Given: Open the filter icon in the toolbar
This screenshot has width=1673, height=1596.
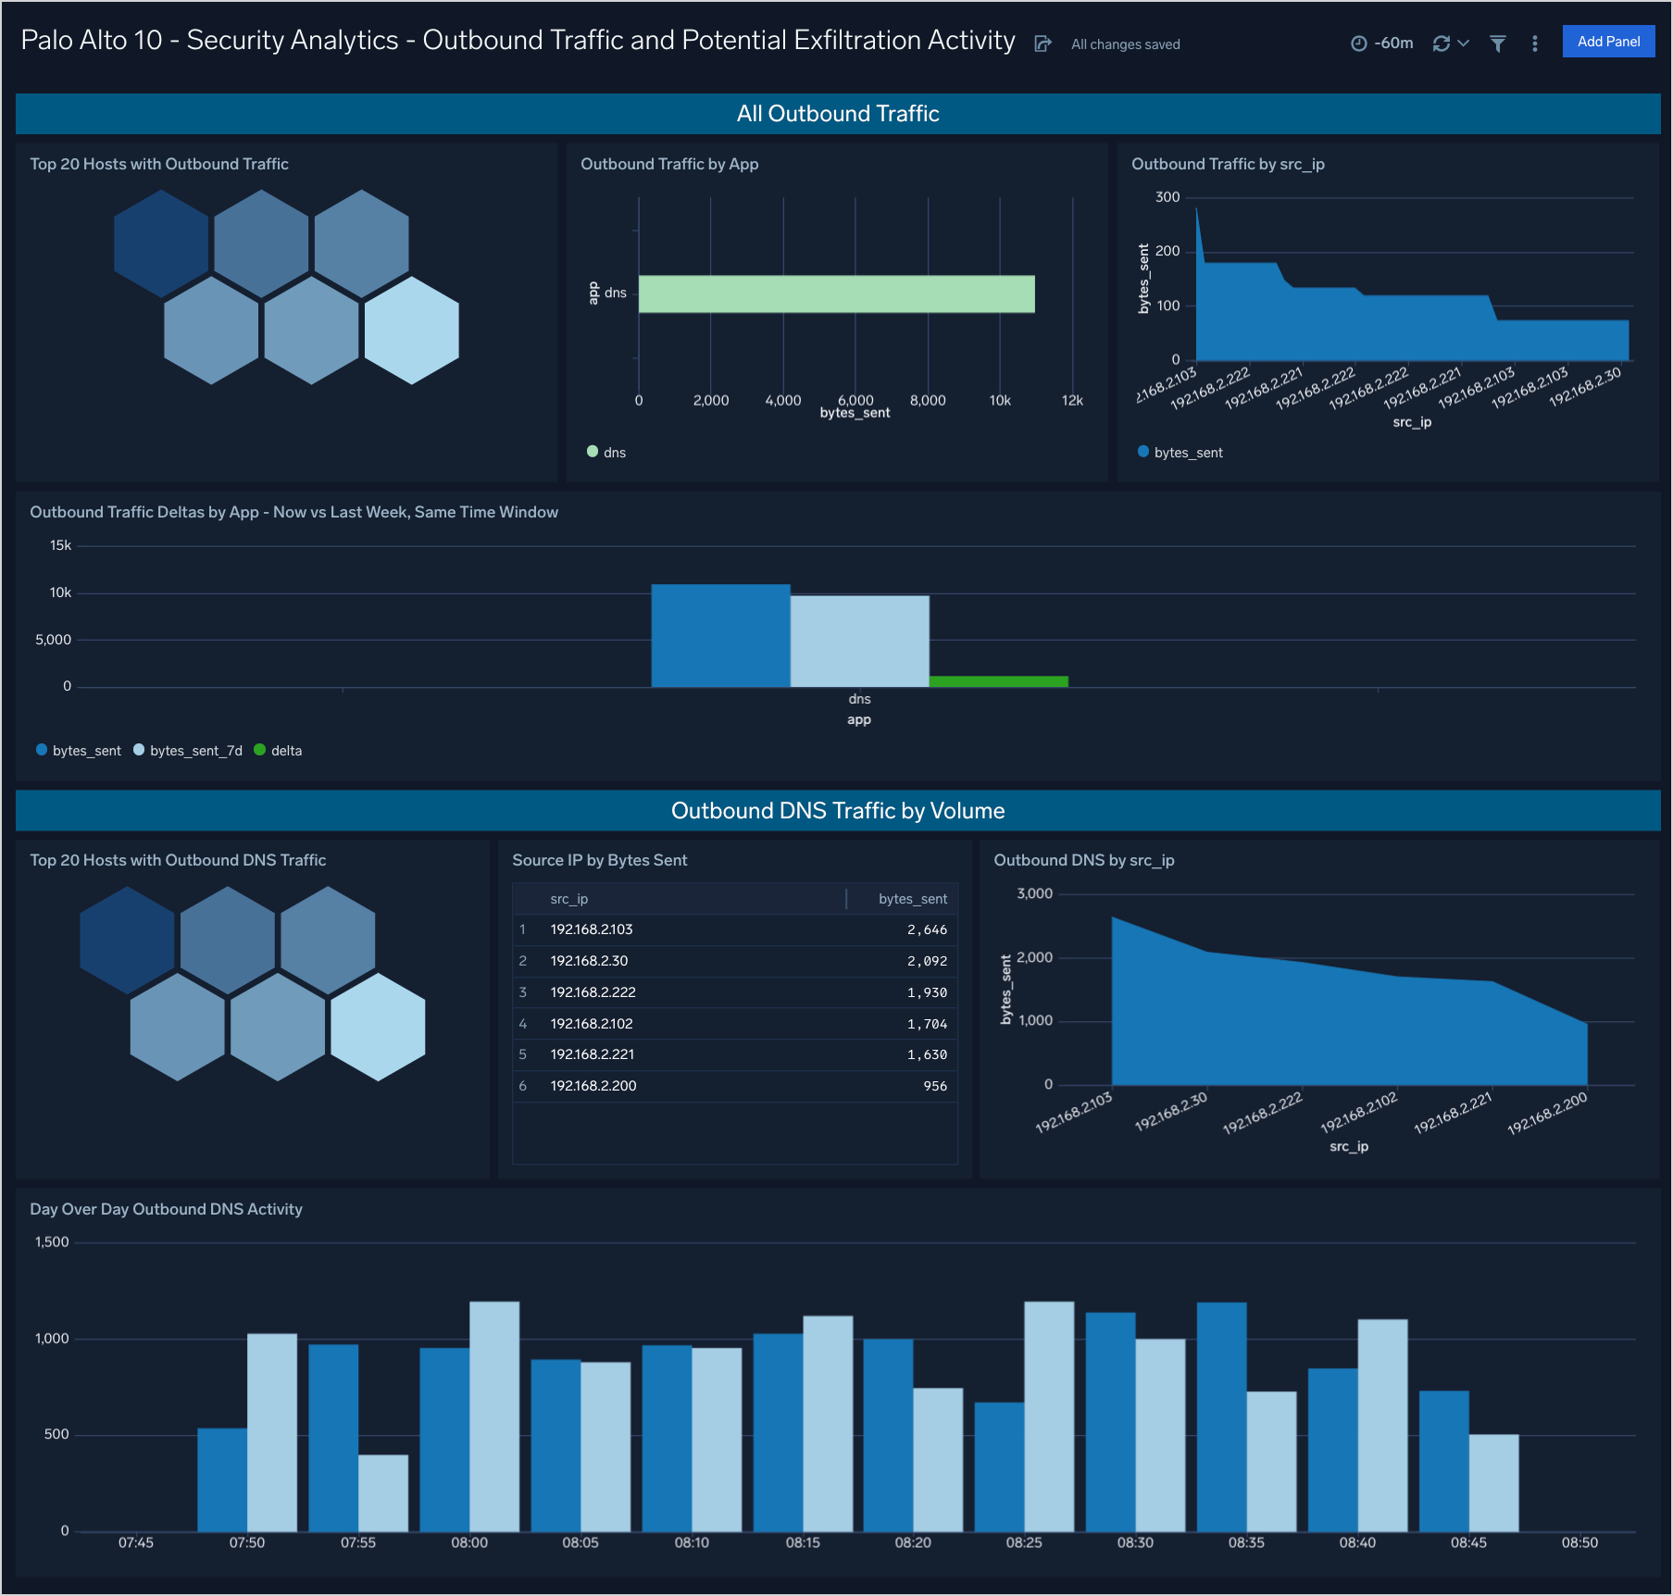Looking at the screenshot, I should click(1497, 43).
